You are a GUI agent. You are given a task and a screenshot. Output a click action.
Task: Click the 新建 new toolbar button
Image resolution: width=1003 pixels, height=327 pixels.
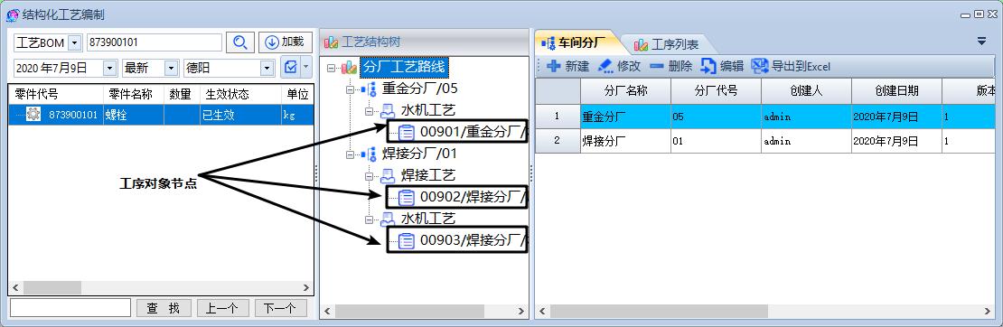567,66
